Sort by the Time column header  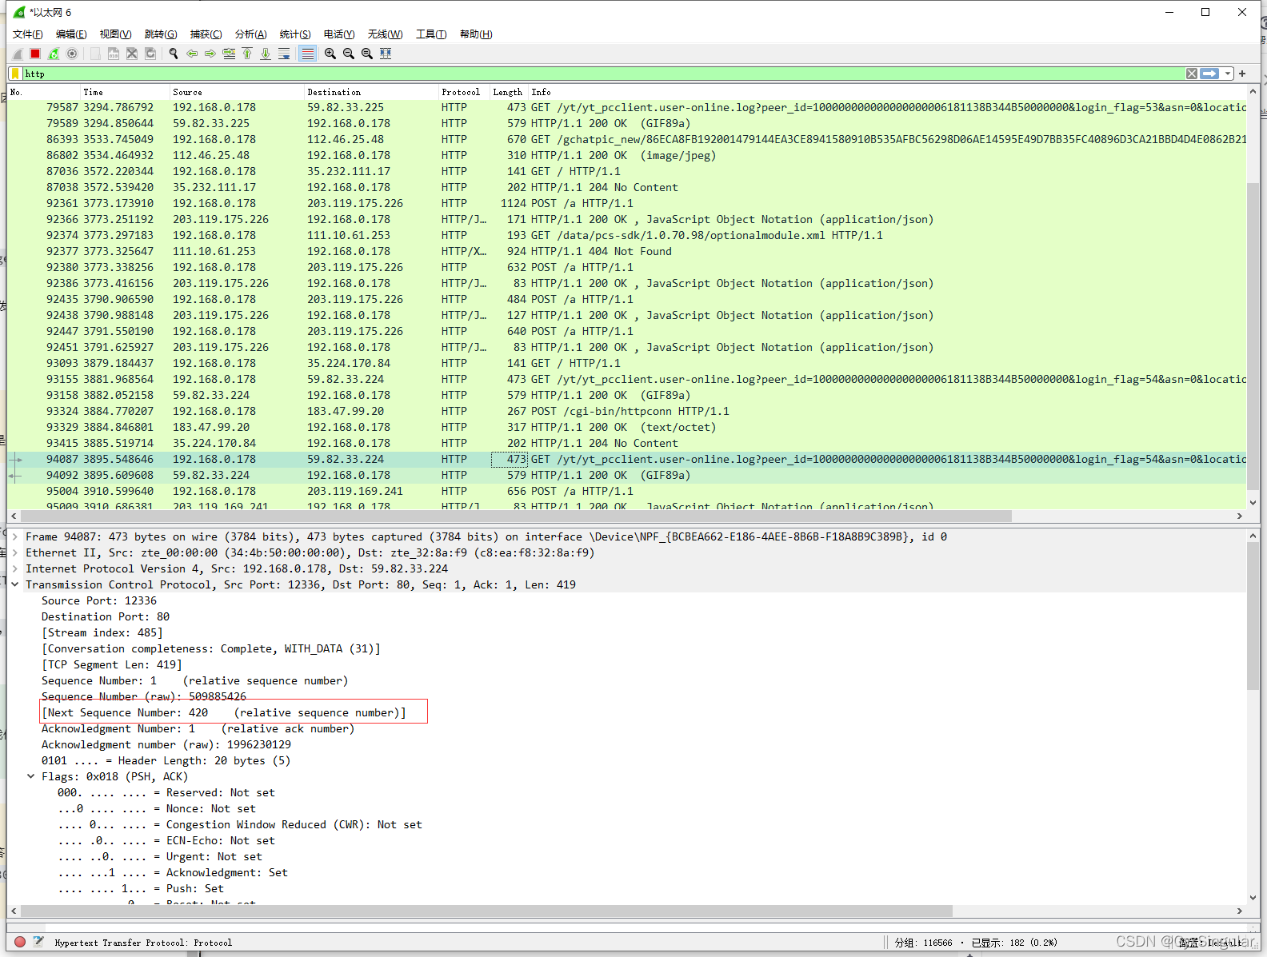125,92
